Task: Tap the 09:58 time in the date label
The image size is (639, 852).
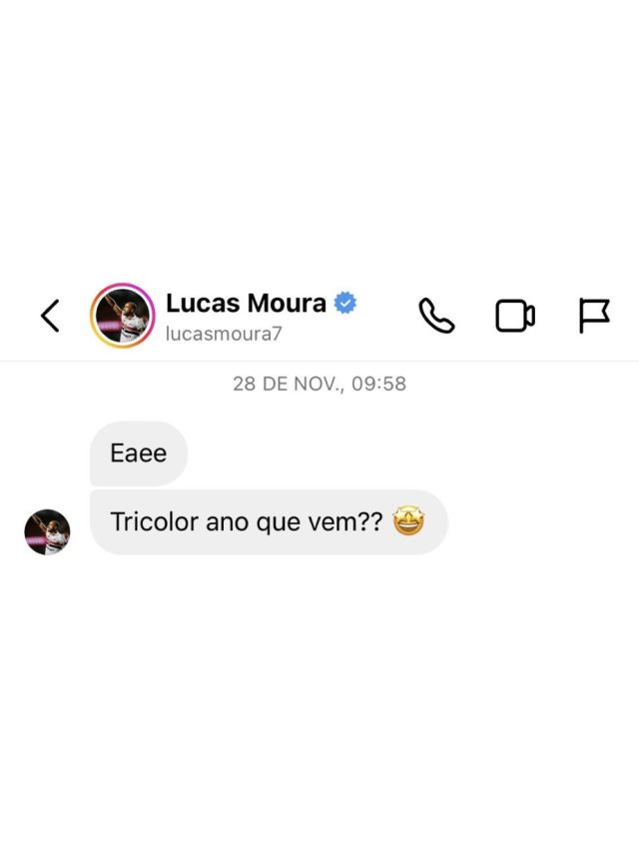Action: click(378, 384)
